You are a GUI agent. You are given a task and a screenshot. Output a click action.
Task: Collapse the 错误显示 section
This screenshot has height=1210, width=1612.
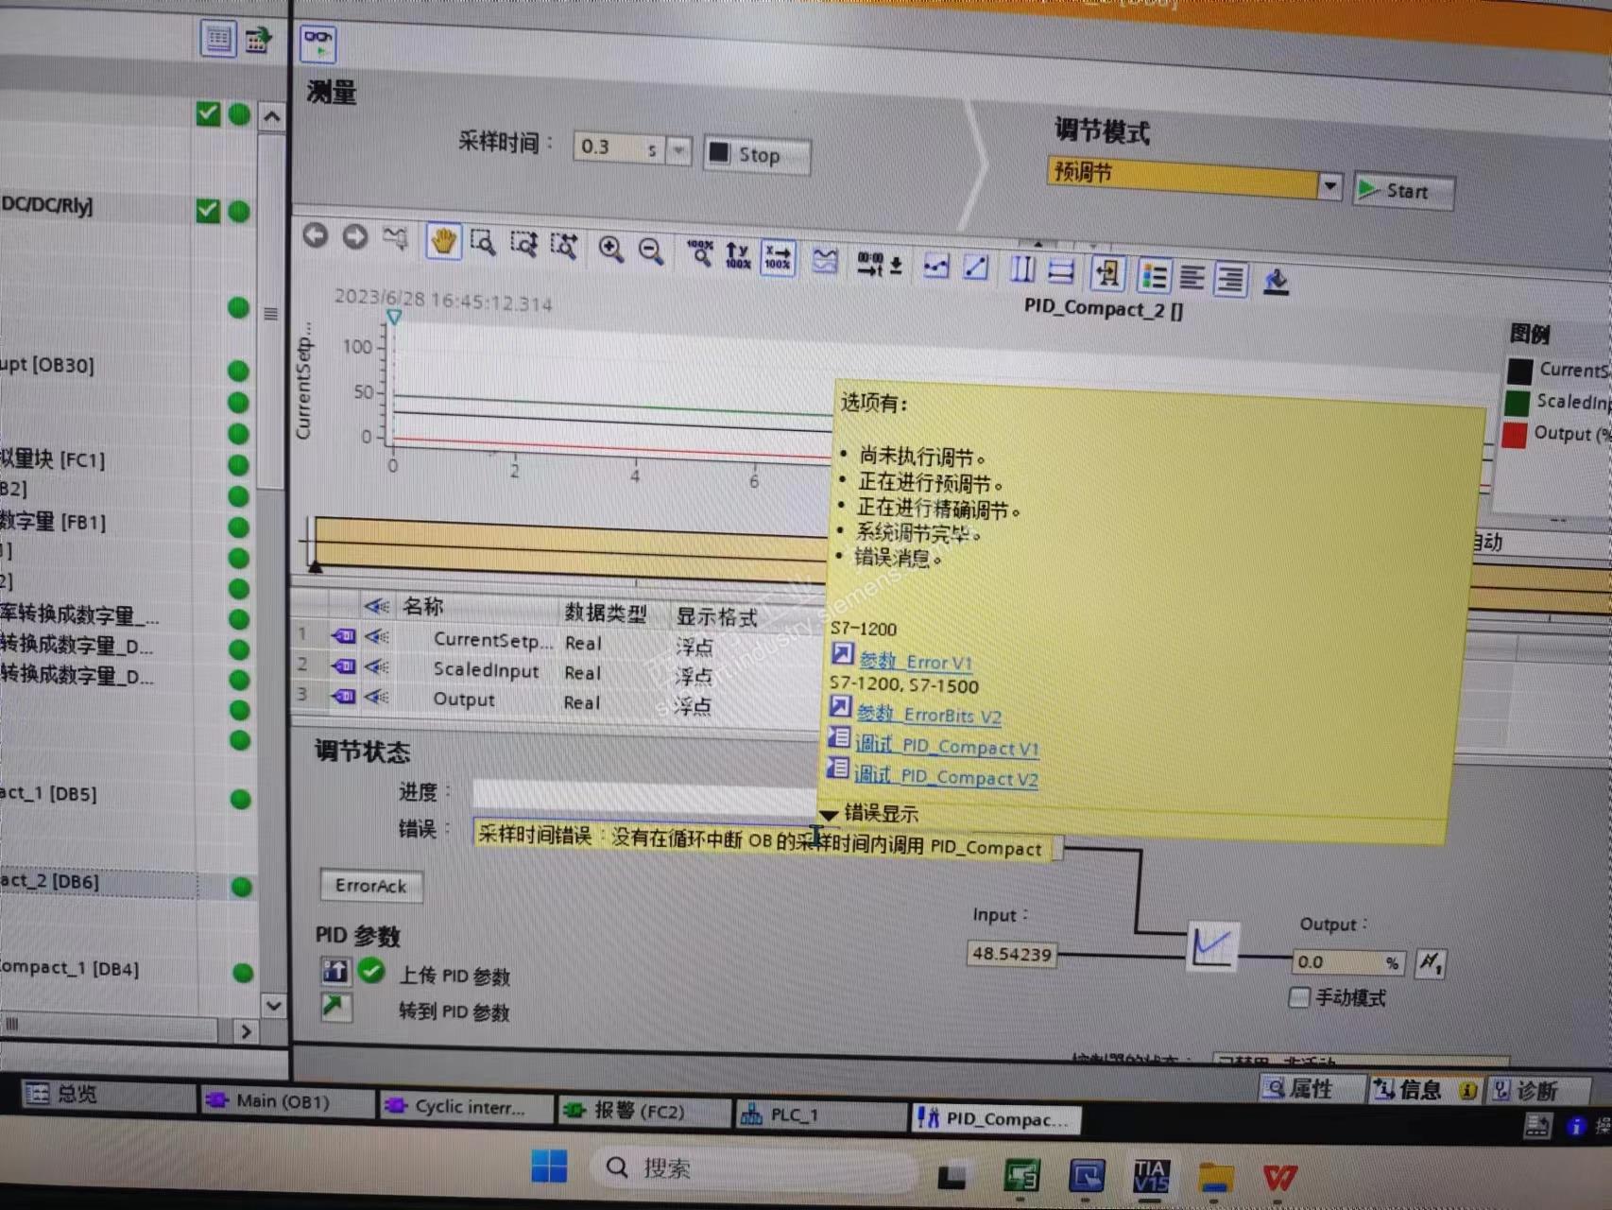tap(829, 814)
